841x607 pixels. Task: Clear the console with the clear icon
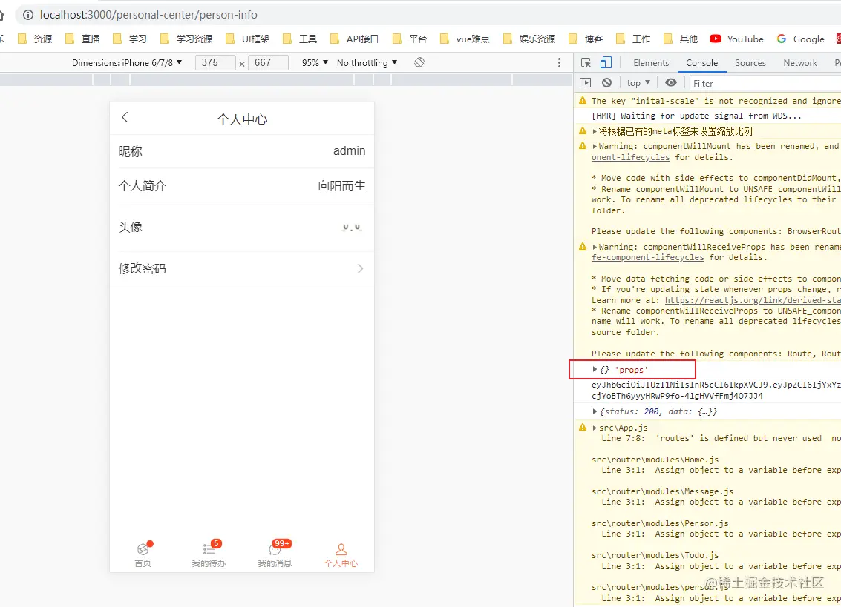(606, 82)
